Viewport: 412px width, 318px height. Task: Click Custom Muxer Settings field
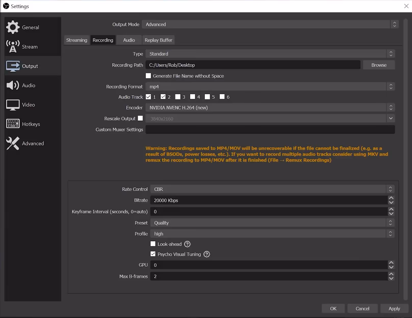click(270, 129)
